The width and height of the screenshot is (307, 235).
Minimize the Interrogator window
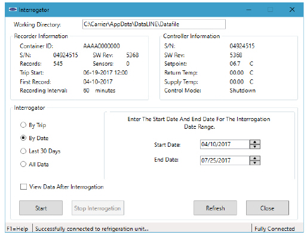(x=248, y=10)
